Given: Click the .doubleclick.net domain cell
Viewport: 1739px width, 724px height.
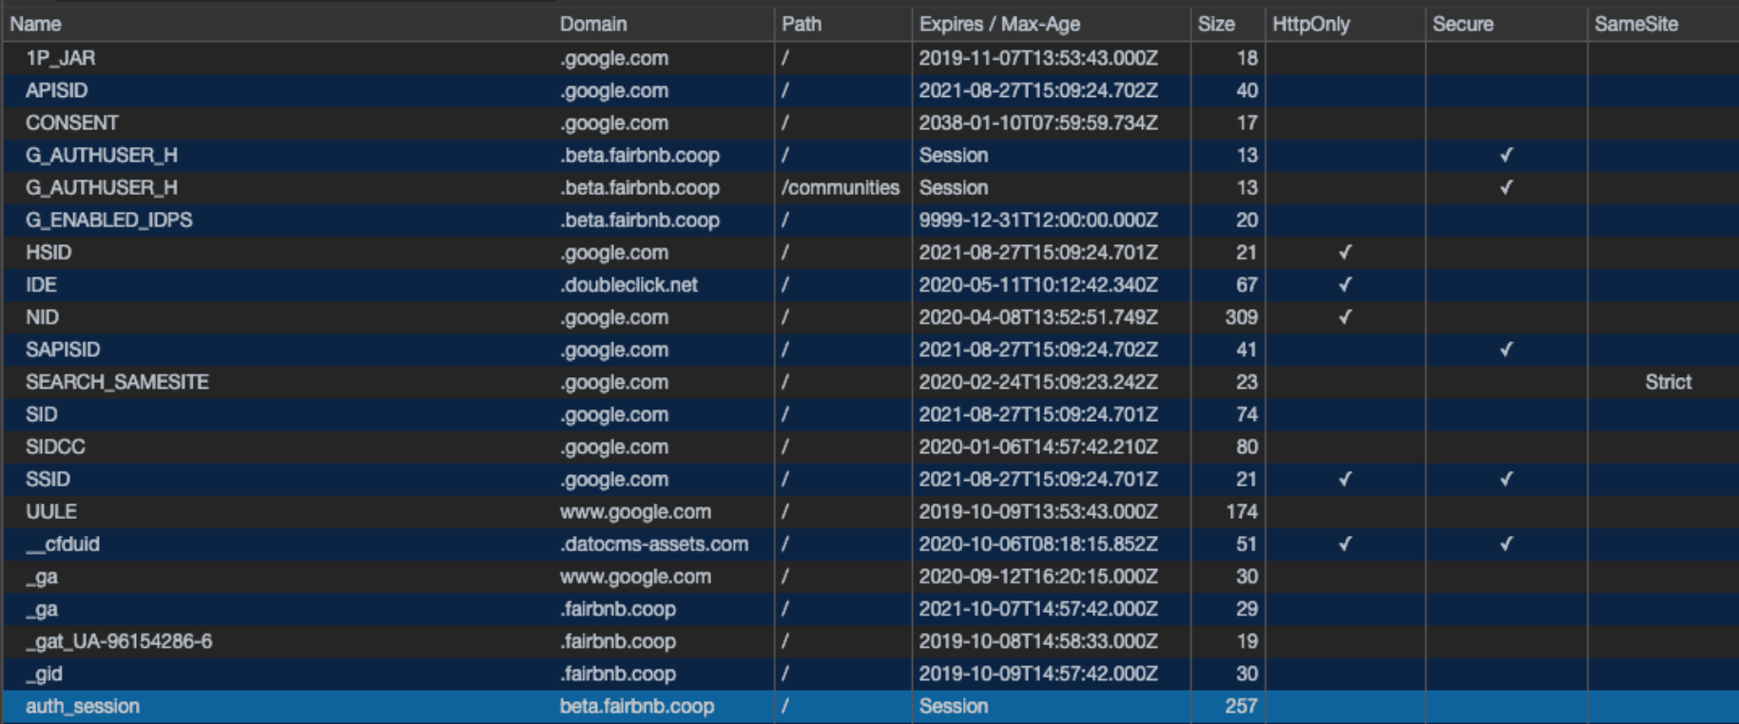Looking at the screenshot, I should [628, 285].
